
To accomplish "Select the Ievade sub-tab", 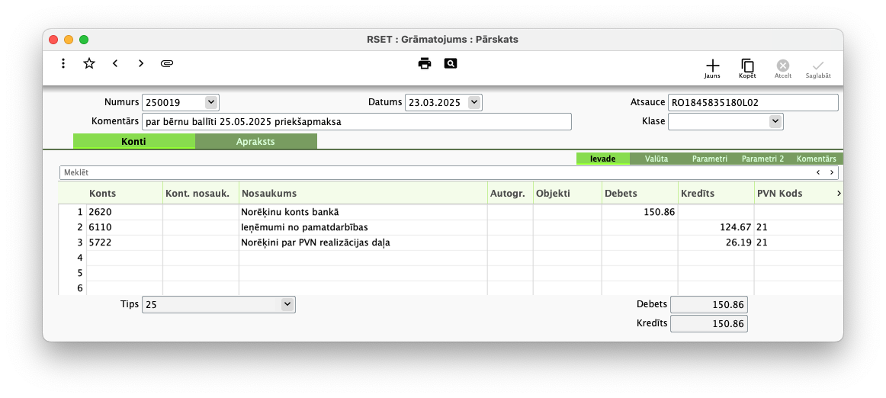I will [x=603, y=159].
